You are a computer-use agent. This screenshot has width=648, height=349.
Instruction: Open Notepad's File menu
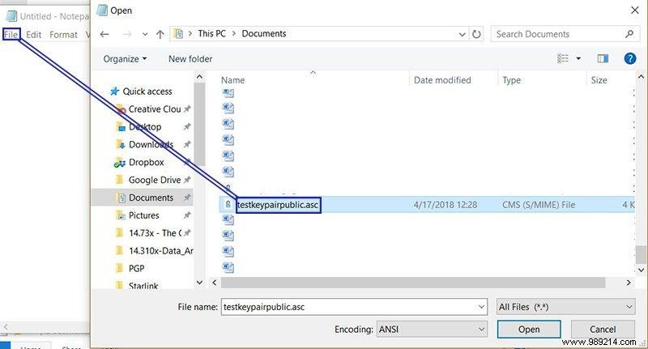click(11, 35)
